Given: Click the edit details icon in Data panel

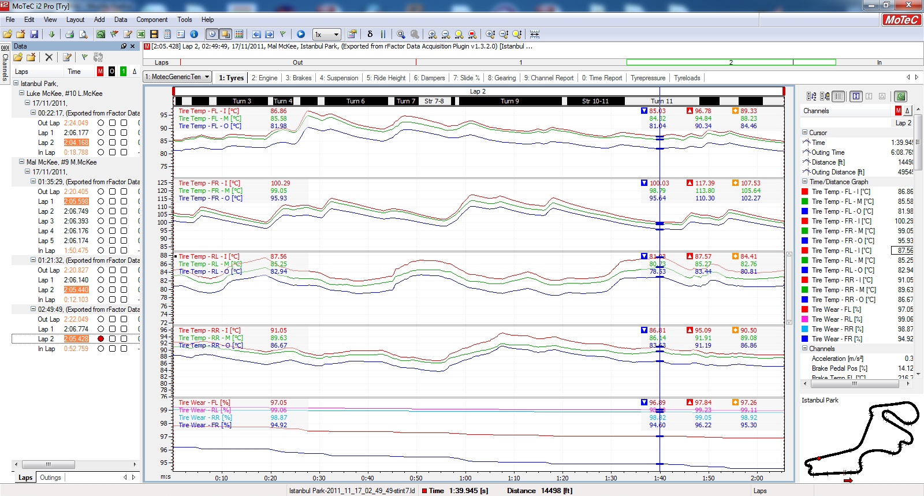Looking at the screenshot, I should pyautogui.click(x=67, y=57).
